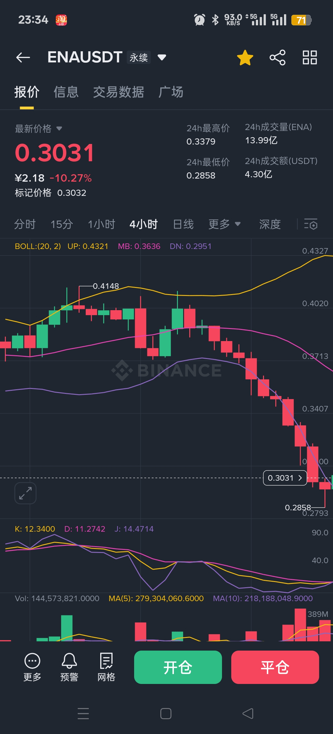Select the 分时 chart interval
The width and height of the screenshot is (333, 734).
tap(25, 224)
